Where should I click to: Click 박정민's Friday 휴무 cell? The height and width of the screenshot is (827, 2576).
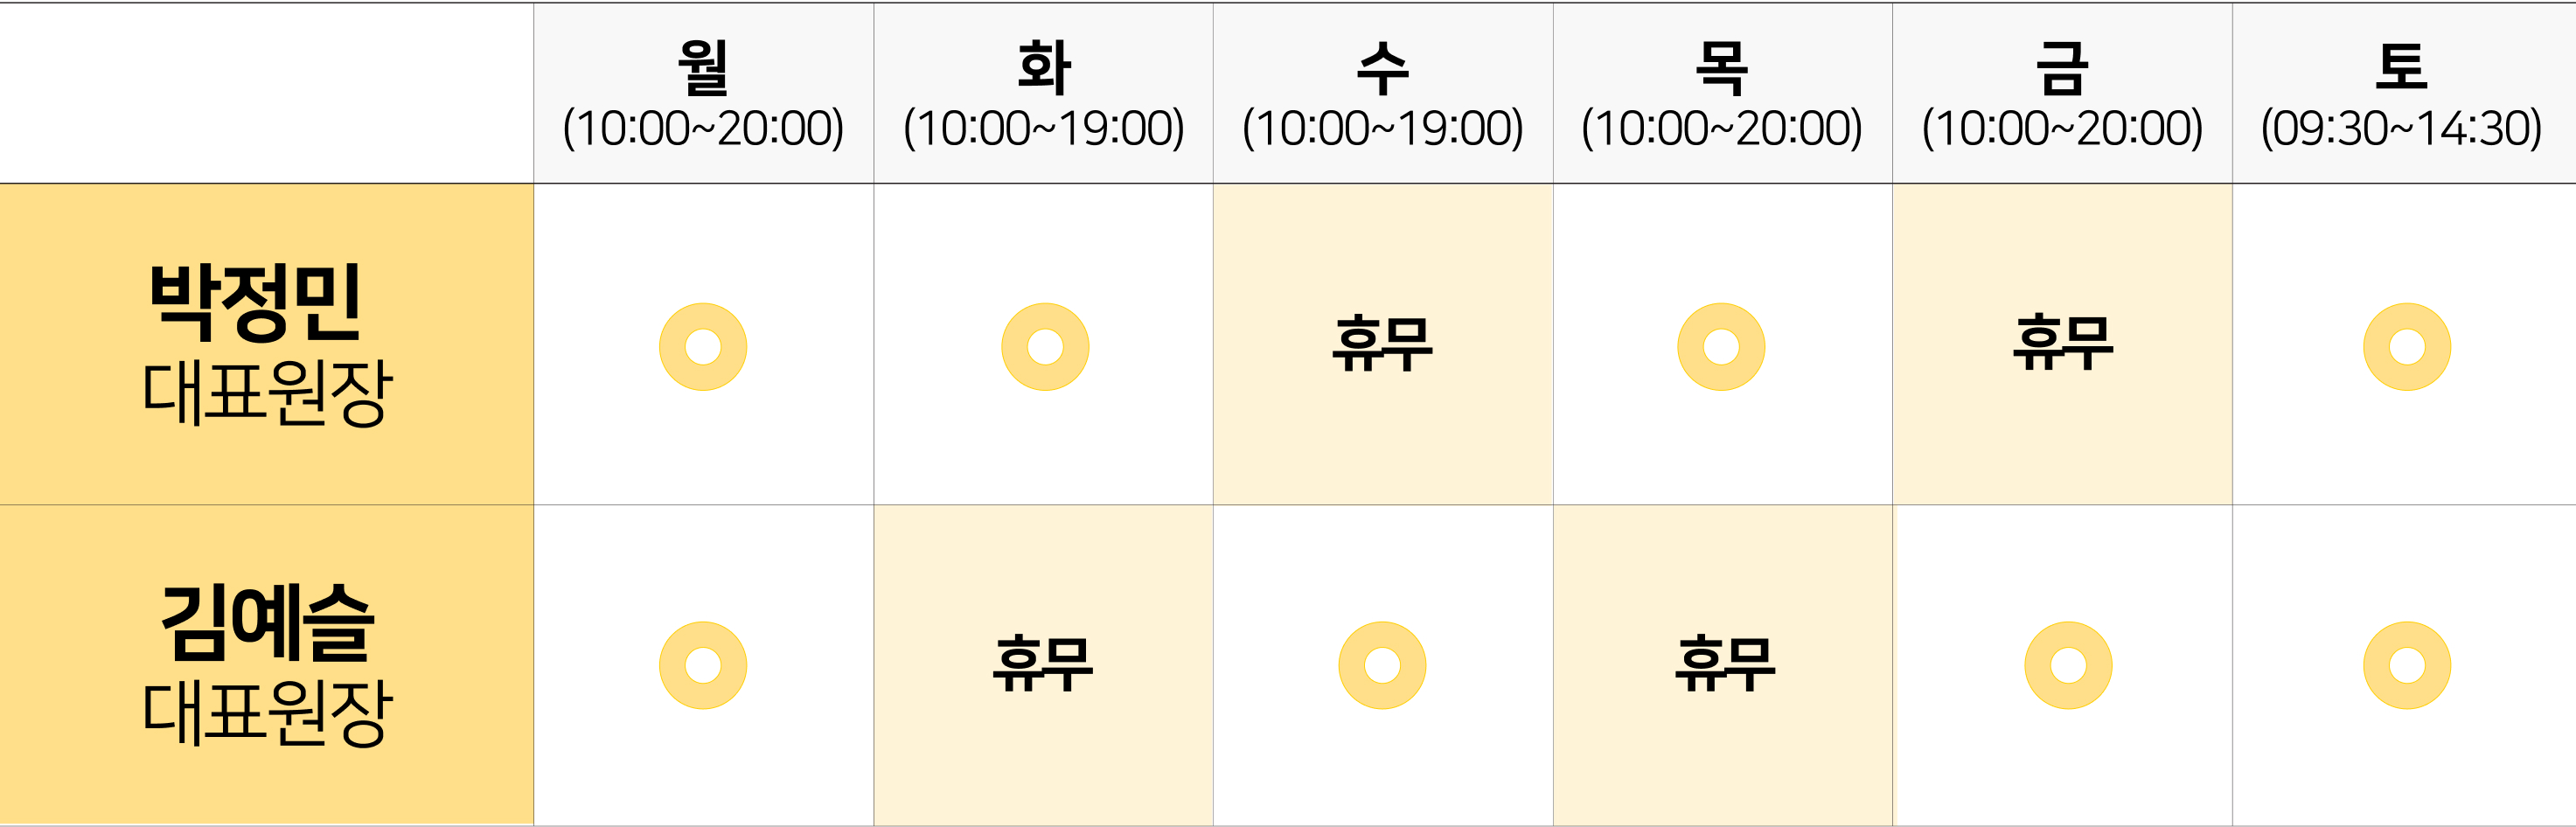[x=2062, y=344]
